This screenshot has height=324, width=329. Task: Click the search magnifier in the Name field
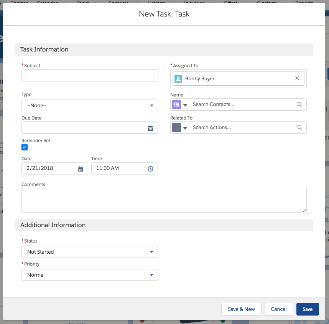click(x=299, y=105)
